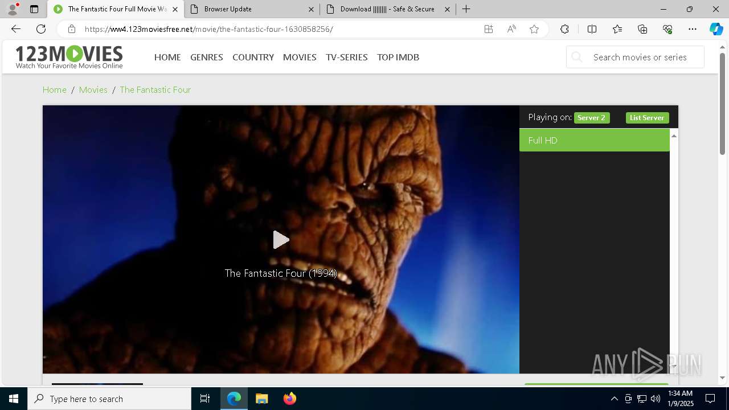The height and width of the screenshot is (410, 729).
Task: Open the List Server button
Action: click(x=647, y=118)
